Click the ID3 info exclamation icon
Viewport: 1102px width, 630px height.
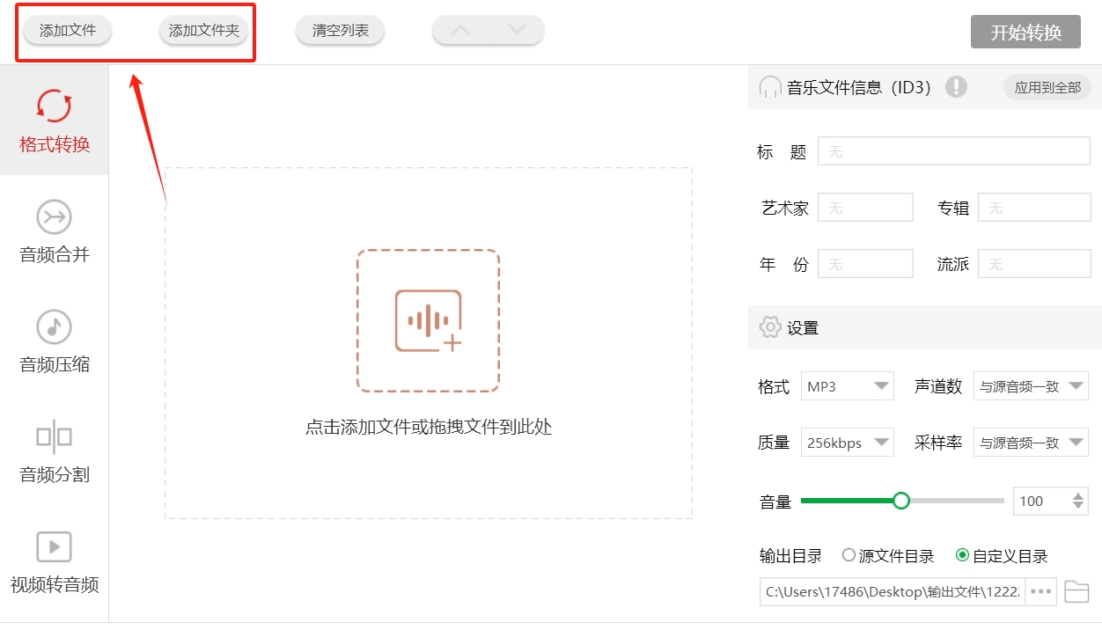(x=957, y=87)
